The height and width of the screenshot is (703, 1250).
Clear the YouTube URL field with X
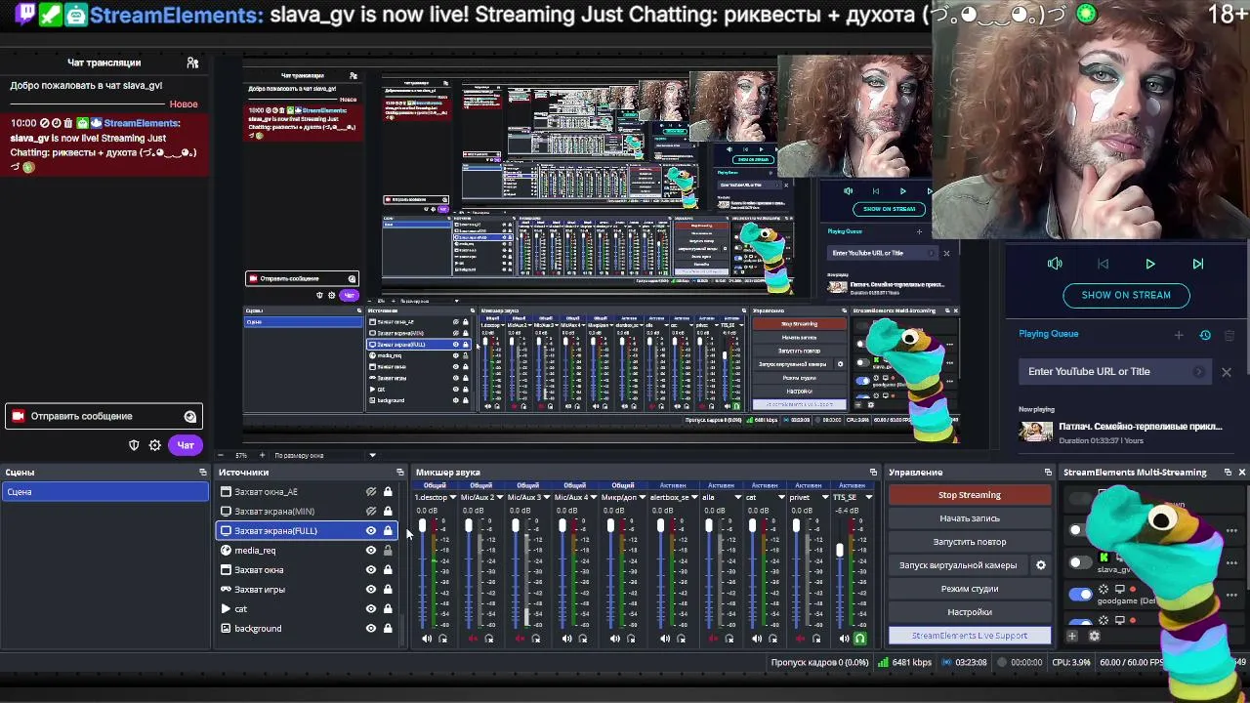(x=1227, y=372)
